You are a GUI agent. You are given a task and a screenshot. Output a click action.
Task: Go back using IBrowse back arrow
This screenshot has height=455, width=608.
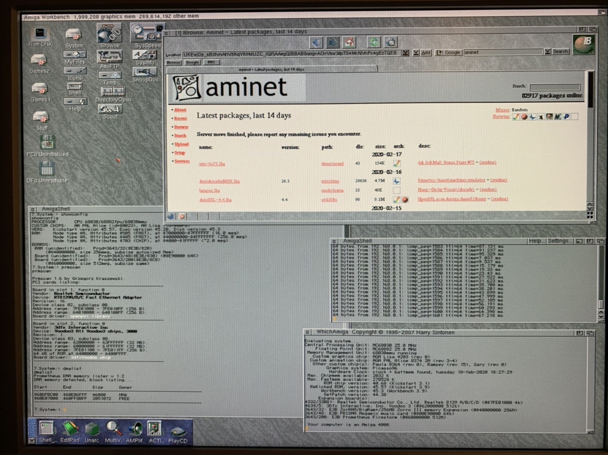pyautogui.click(x=316, y=42)
